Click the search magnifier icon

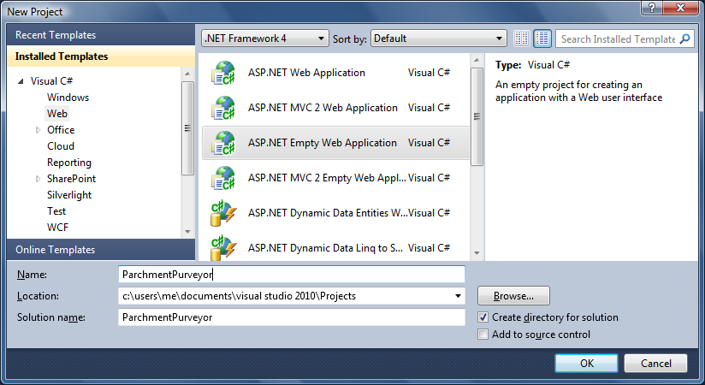tap(684, 38)
